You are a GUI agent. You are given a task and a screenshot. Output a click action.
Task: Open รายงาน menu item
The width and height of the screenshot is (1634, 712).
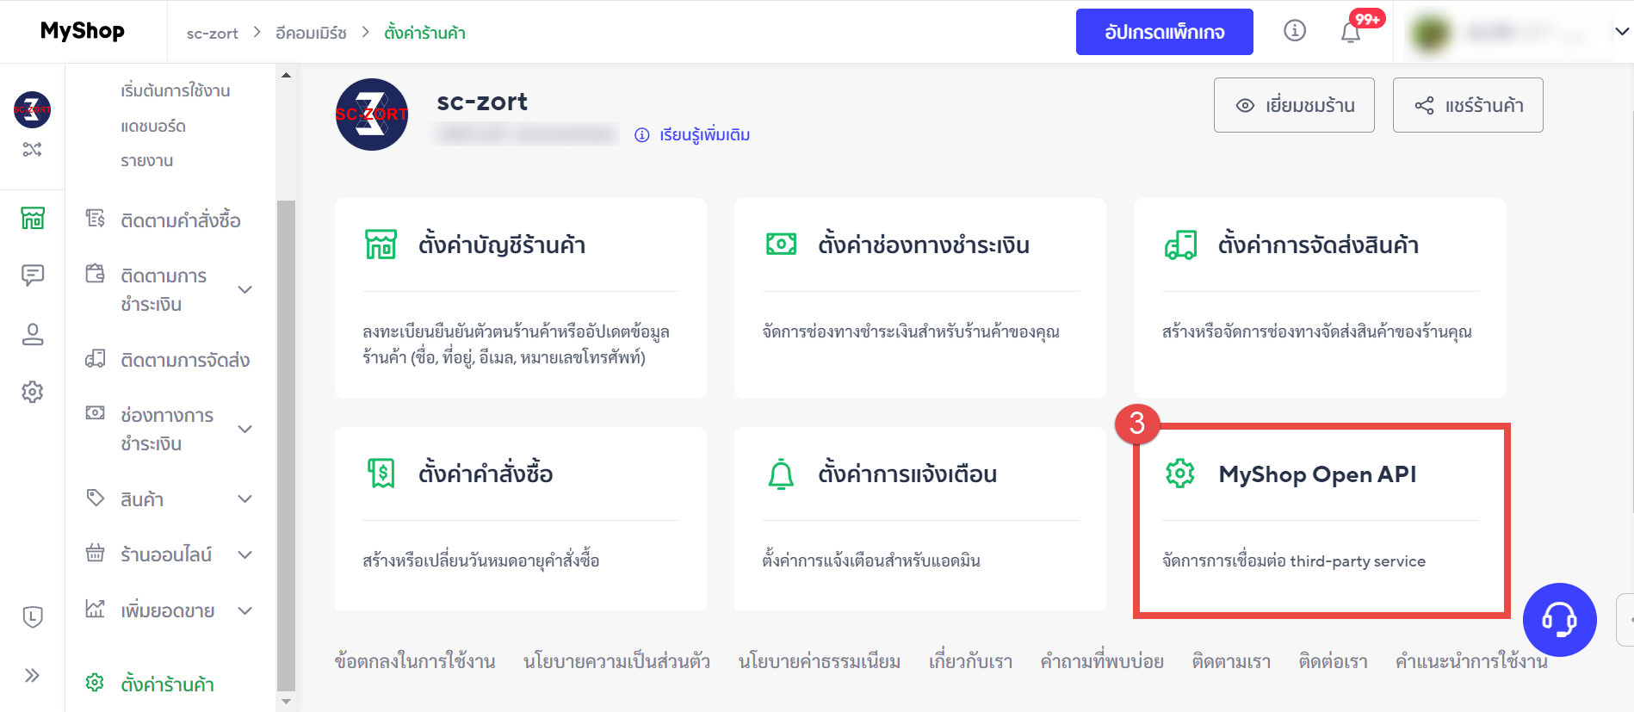tap(147, 161)
